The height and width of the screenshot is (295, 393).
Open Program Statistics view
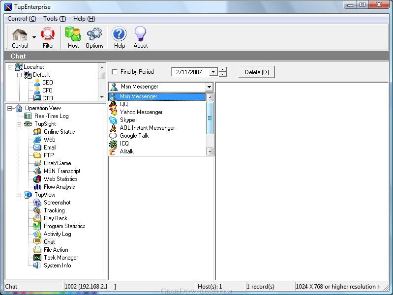[x=64, y=226]
